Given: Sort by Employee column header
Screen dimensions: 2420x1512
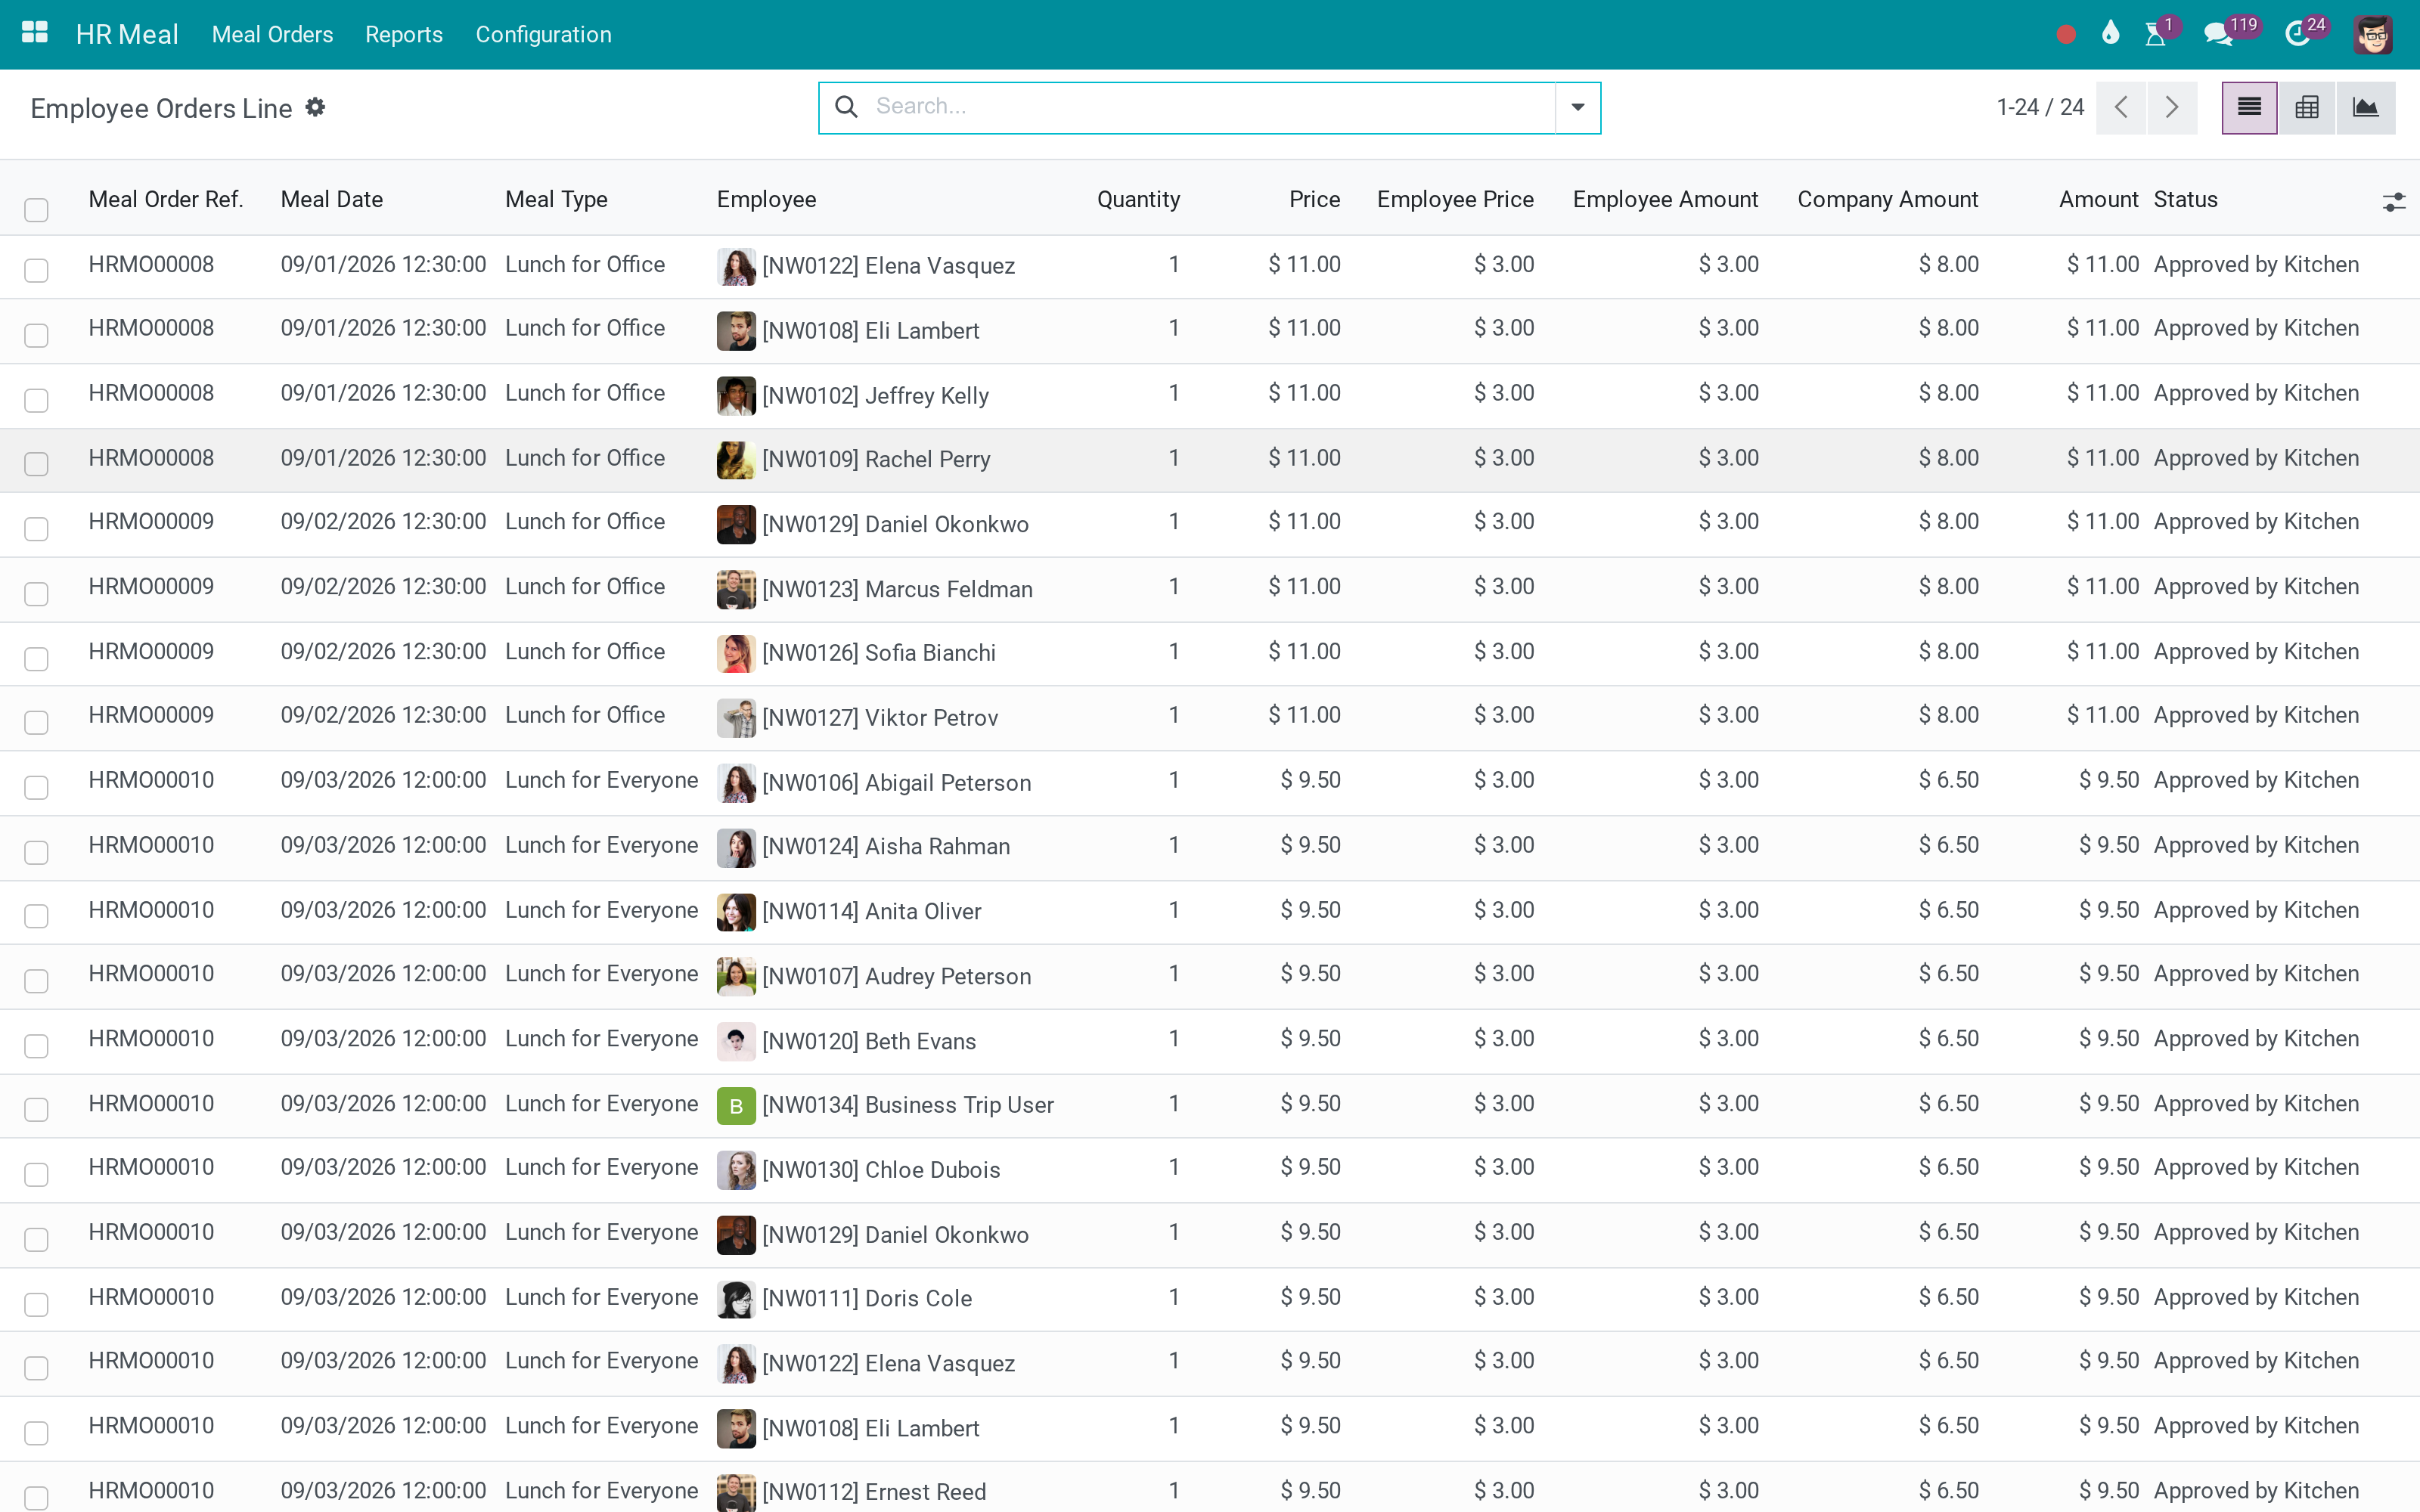Looking at the screenshot, I should (x=766, y=199).
